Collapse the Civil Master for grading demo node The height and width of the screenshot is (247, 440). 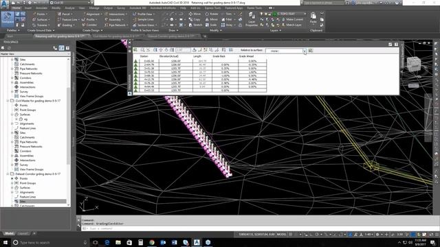(x=8, y=101)
